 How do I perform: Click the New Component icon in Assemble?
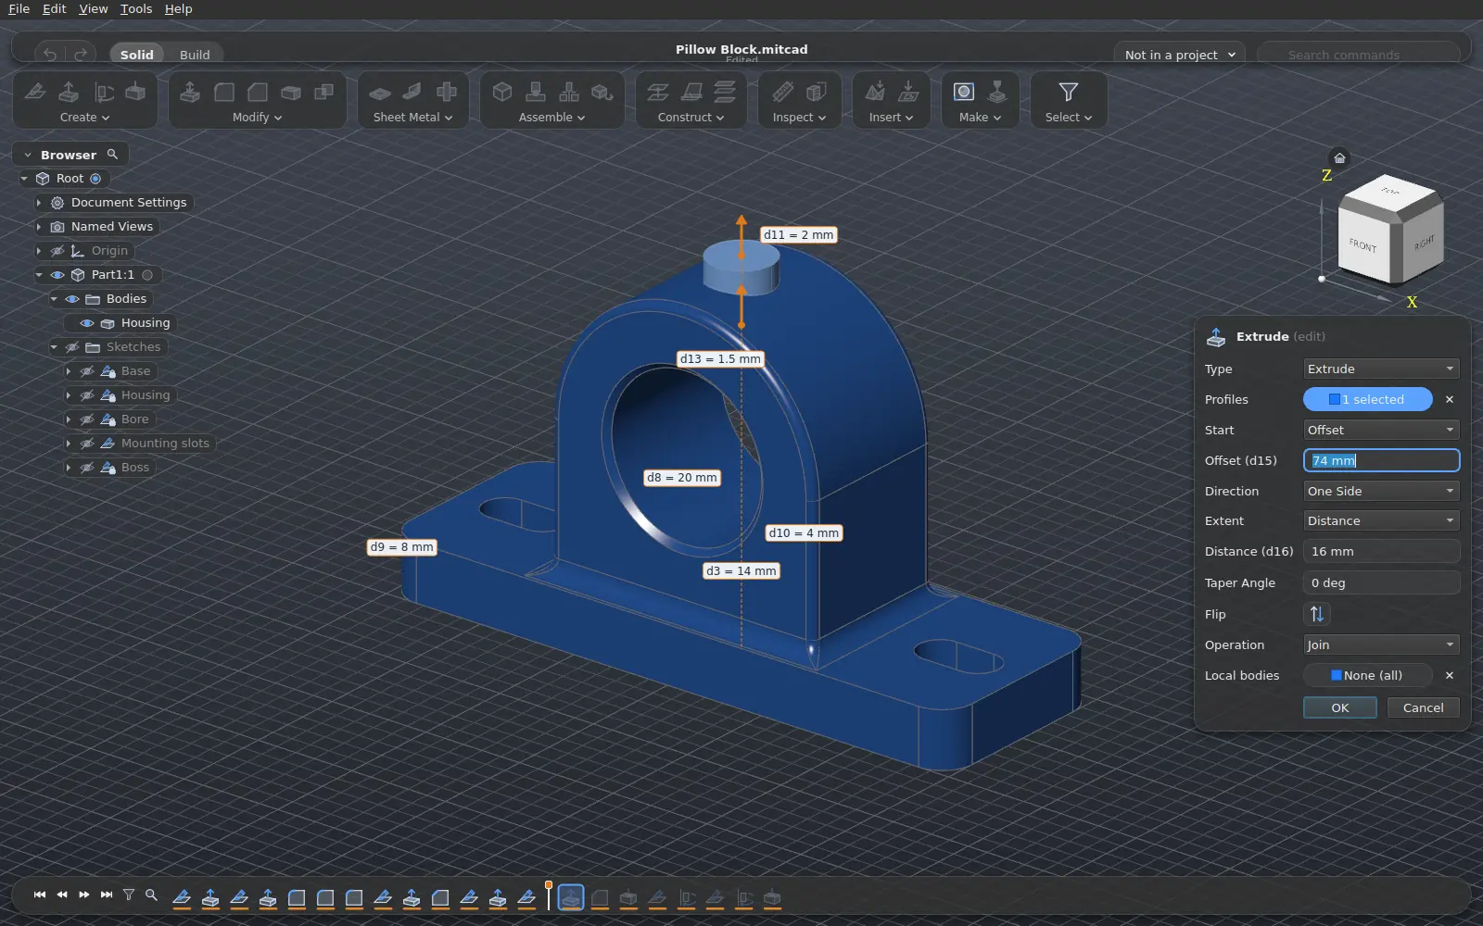click(502, 92)
